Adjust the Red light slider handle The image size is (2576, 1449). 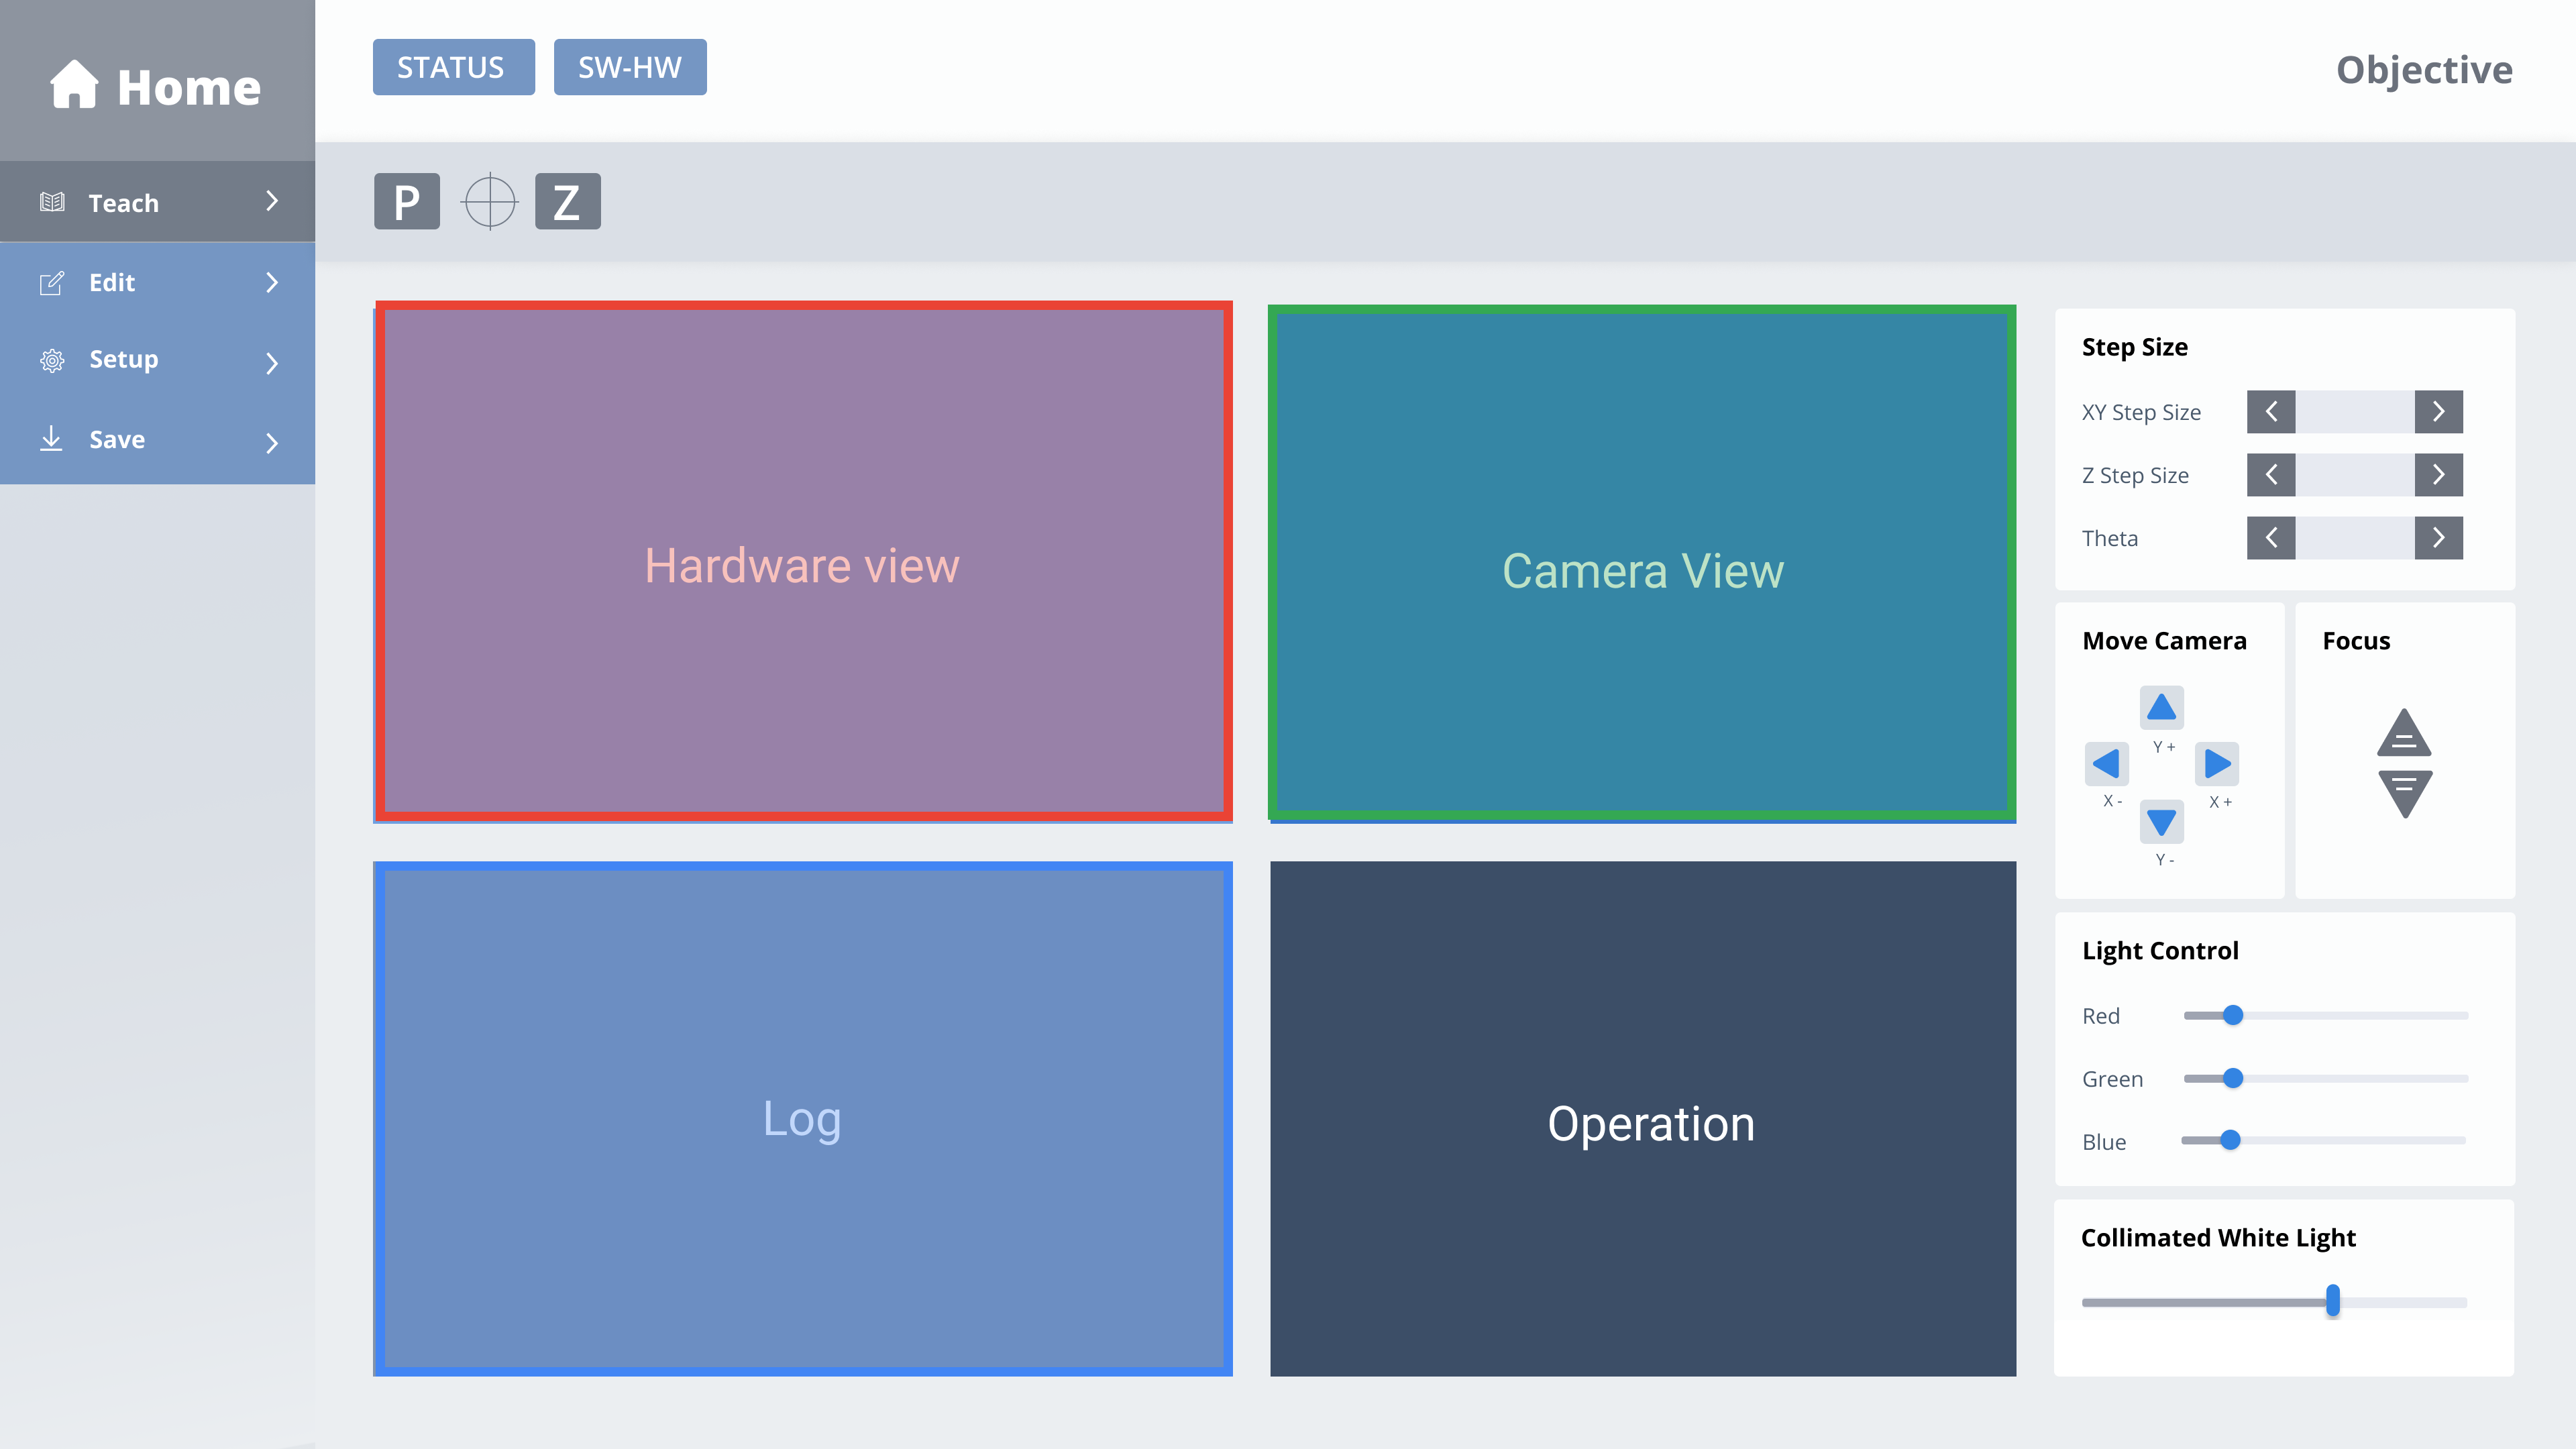[x=2233, y=1016]
